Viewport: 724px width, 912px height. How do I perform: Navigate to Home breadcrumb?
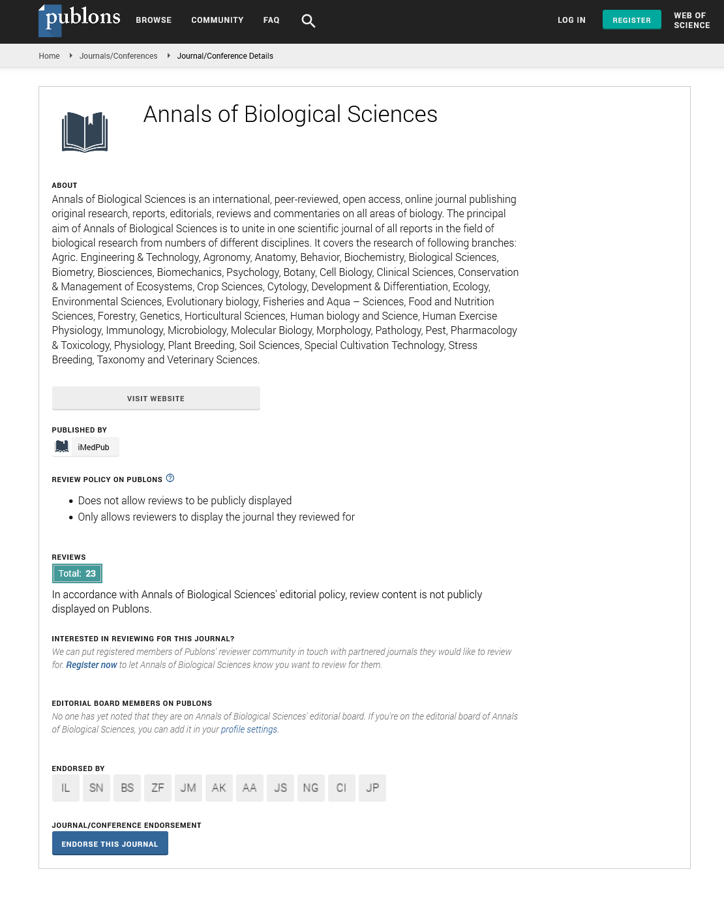[50, 56]
